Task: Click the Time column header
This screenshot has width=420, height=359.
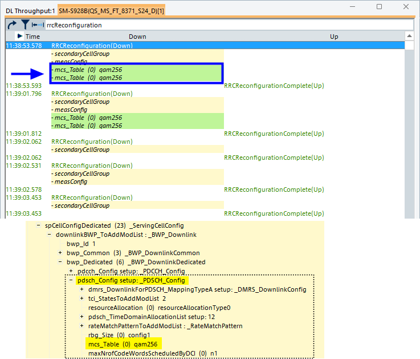Action: (x=32, y=37)
